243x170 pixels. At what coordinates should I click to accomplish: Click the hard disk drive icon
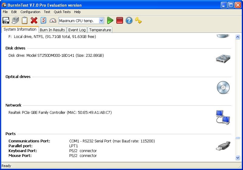coord(223,59)
